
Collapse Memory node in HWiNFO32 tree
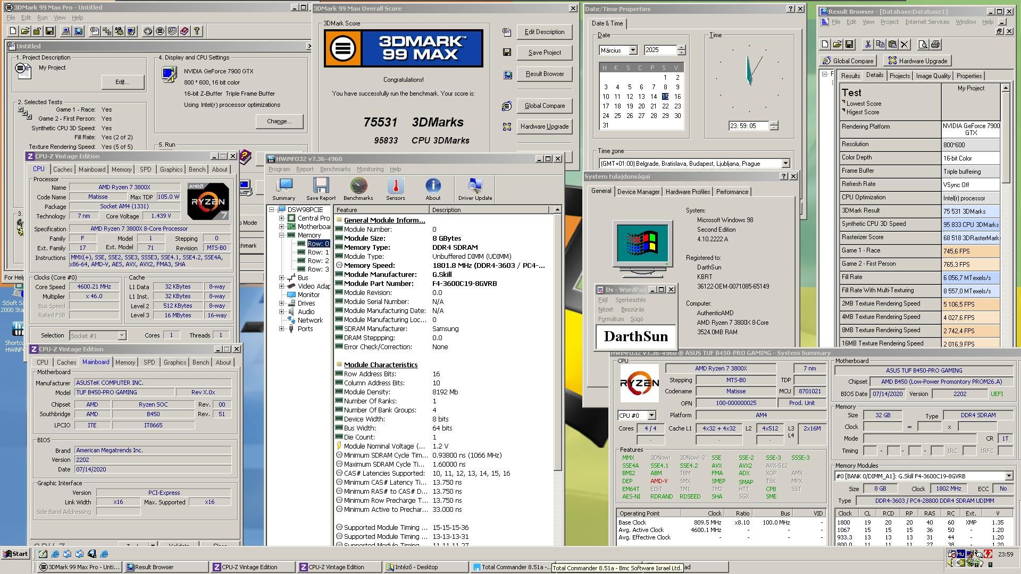tap(282, 235)
